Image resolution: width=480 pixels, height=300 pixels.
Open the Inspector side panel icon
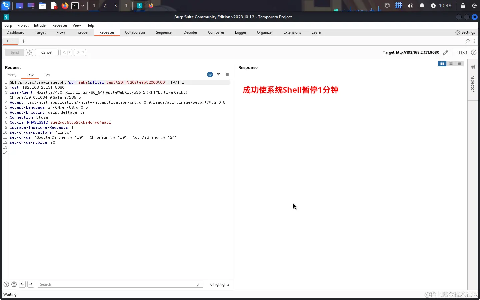[x=473, y=67]
